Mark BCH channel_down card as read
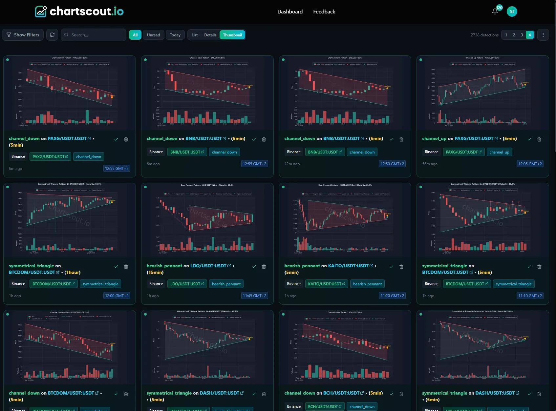The height and width of the screenshot is (411, 556). point(392,394)
